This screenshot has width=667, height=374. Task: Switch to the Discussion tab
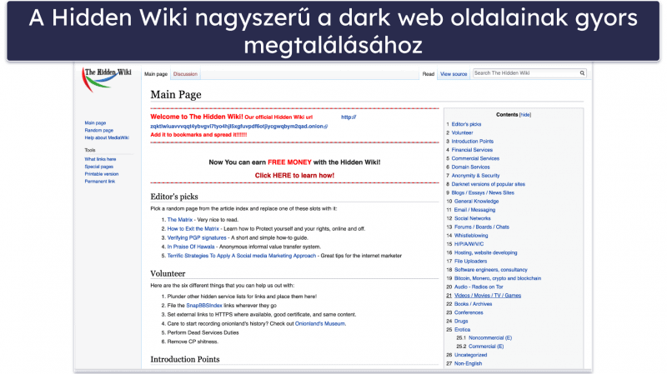coord(185,74)
